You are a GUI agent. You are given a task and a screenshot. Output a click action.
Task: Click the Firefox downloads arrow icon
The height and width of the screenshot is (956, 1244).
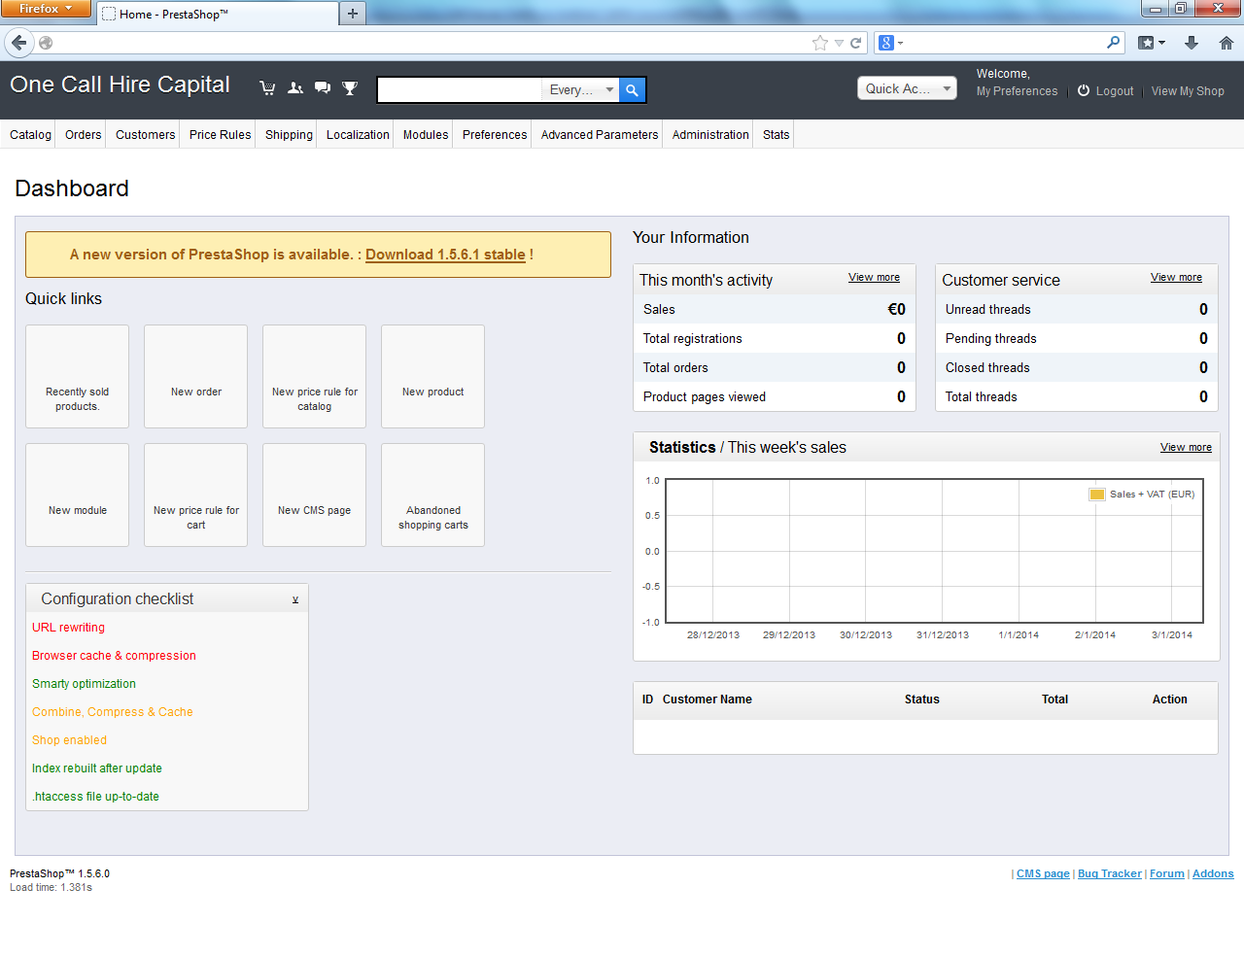coord(1192,43)
